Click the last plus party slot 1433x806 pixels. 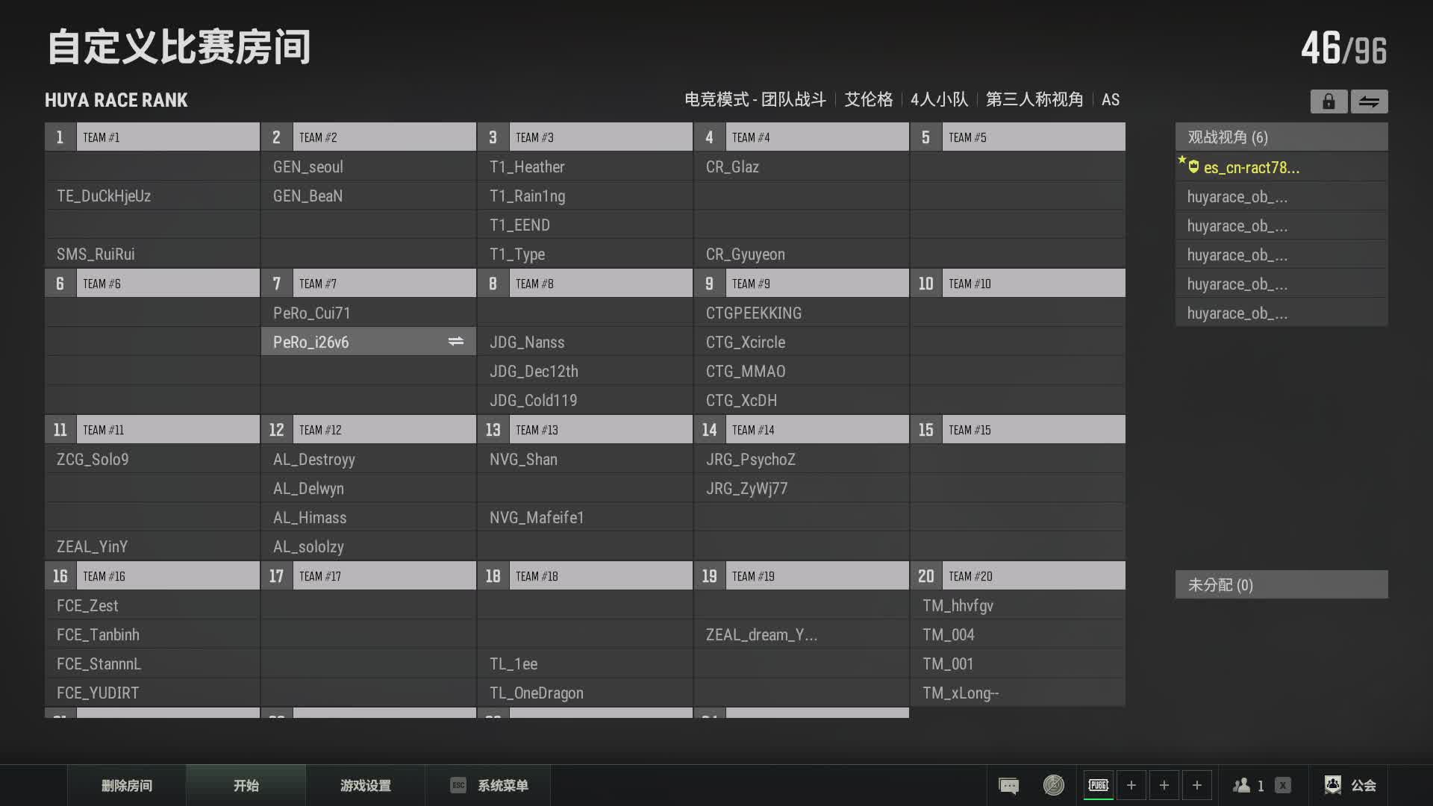1197,785
